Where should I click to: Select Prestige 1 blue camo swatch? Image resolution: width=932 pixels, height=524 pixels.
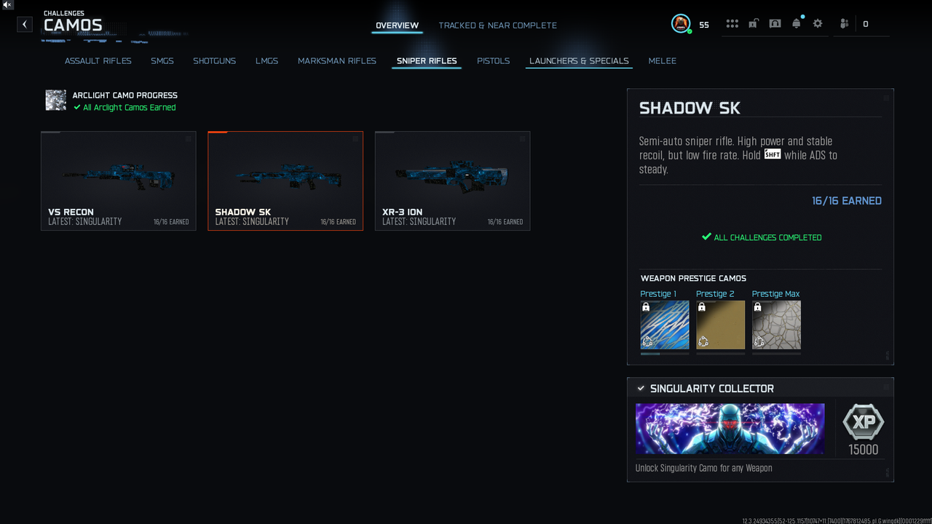[665, 325]
